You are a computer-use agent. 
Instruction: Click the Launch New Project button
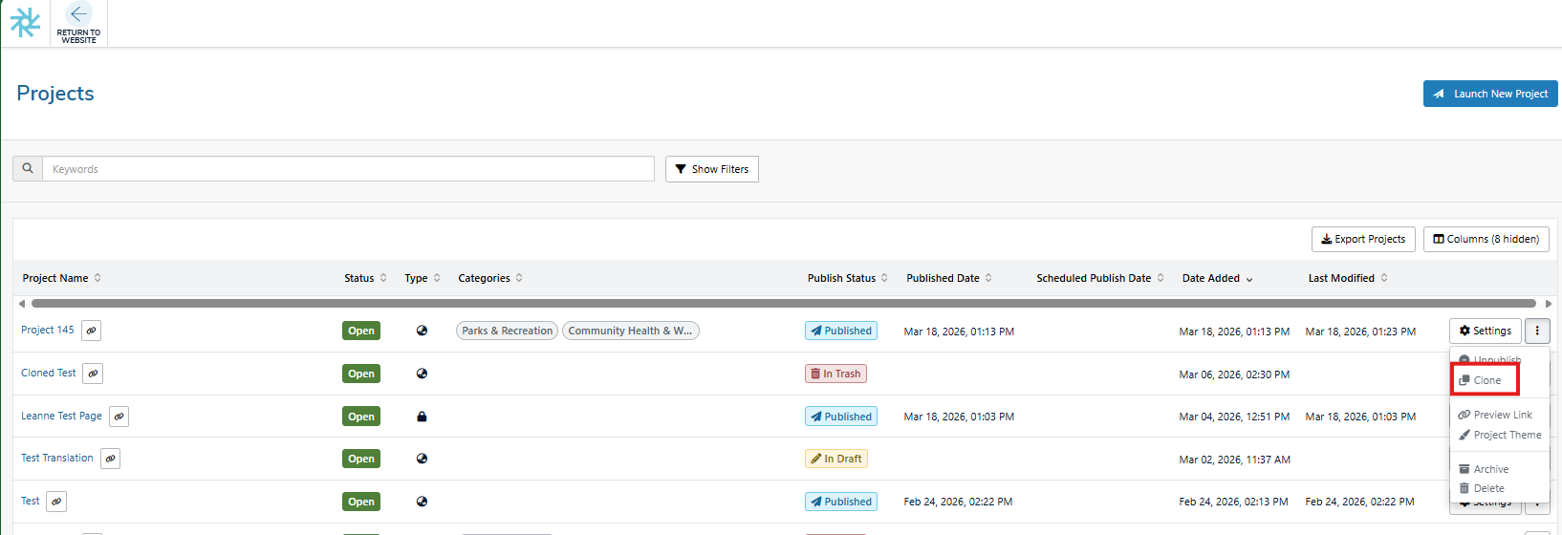coord(1490,94)
